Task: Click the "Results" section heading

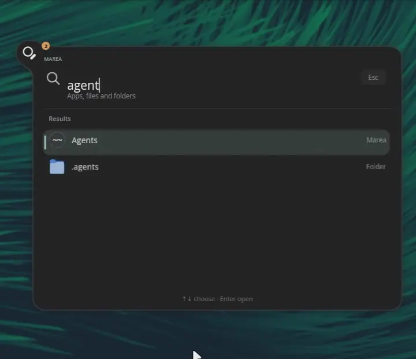Action: 60,119
